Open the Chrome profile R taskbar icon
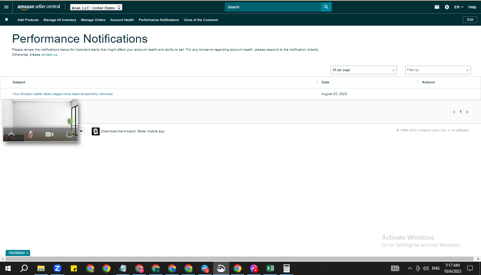Viewport: 481px width, 275px height. pos(139,268)
